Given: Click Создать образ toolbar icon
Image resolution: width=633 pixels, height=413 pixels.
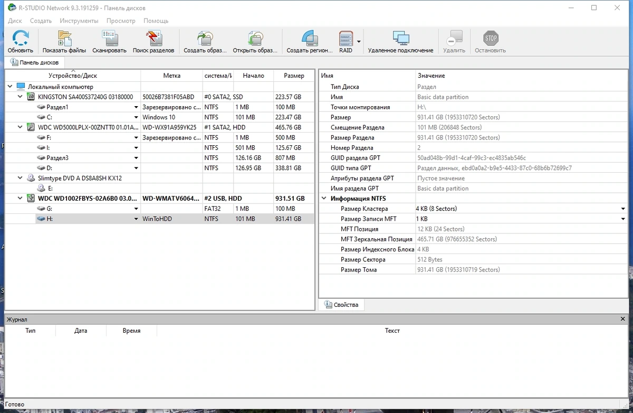Looking at the screenshot, I should [x=205, y=38].
